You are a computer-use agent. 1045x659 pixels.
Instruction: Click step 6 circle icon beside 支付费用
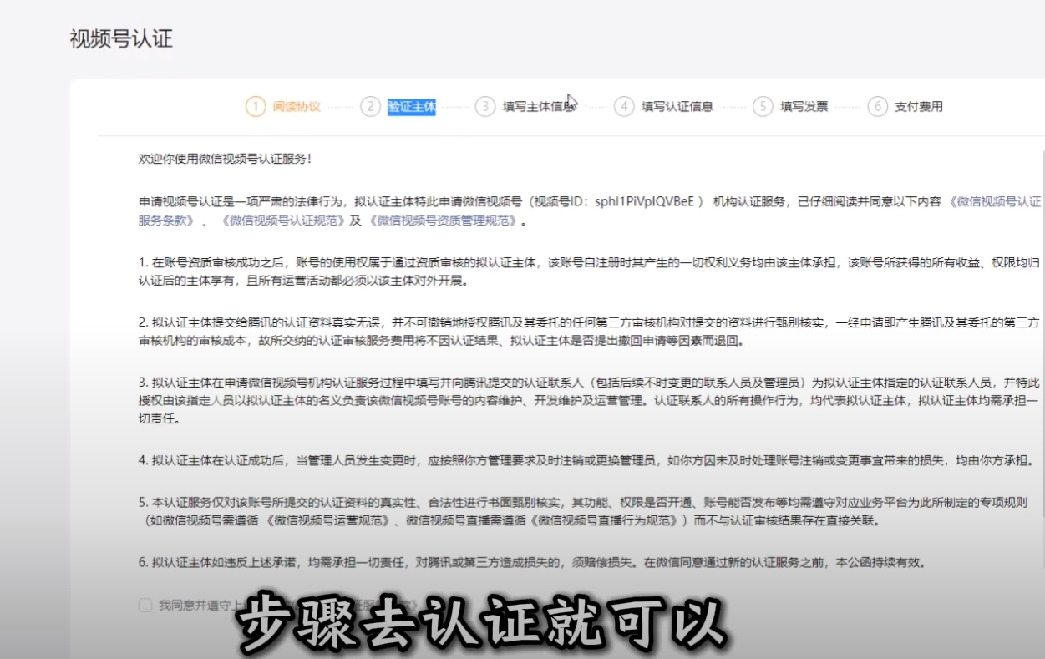point(877,107)
